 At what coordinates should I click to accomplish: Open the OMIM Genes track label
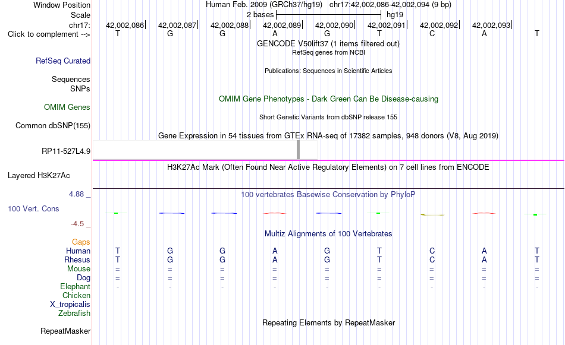pyautogui.click(x=67, y=107)
